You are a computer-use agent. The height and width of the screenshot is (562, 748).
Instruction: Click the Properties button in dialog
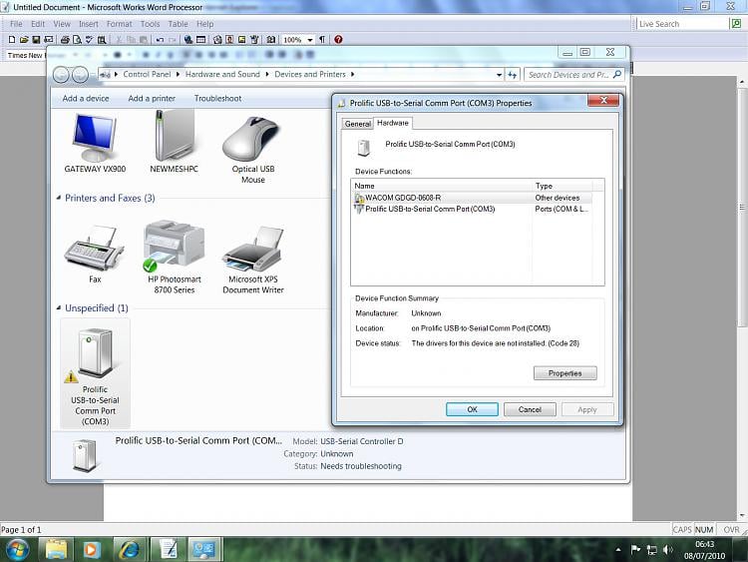coord(564,373)
